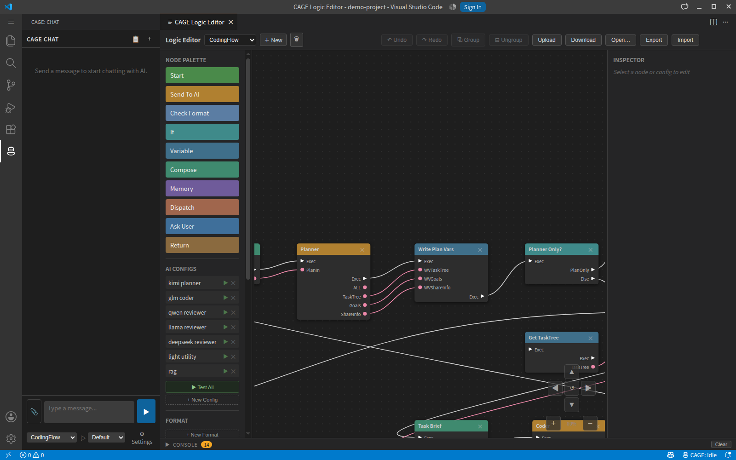The image size is (736, 460).
Task: Select the Memory palette node
Action: [x=202, y=189]
